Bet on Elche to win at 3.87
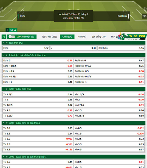This screenshot has width=147, height=168. (x=26, y=48)
